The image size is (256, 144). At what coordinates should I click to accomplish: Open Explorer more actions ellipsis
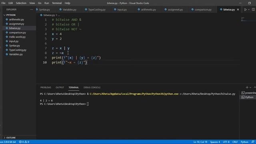tap(32, 10)
